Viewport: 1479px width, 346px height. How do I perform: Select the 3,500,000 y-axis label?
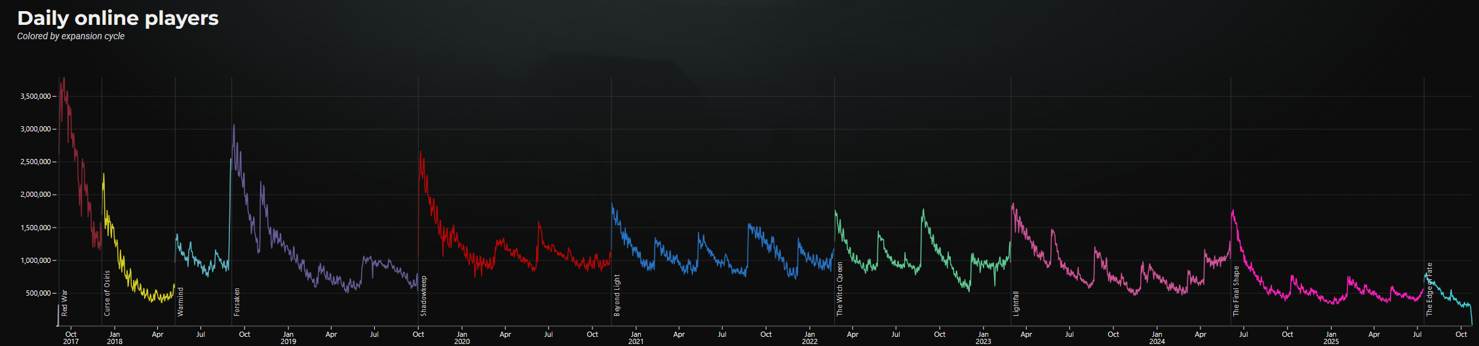[35, 96]
